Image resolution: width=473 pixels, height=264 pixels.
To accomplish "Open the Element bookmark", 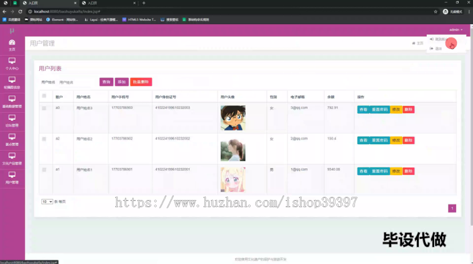I will [x=62, y=19].
